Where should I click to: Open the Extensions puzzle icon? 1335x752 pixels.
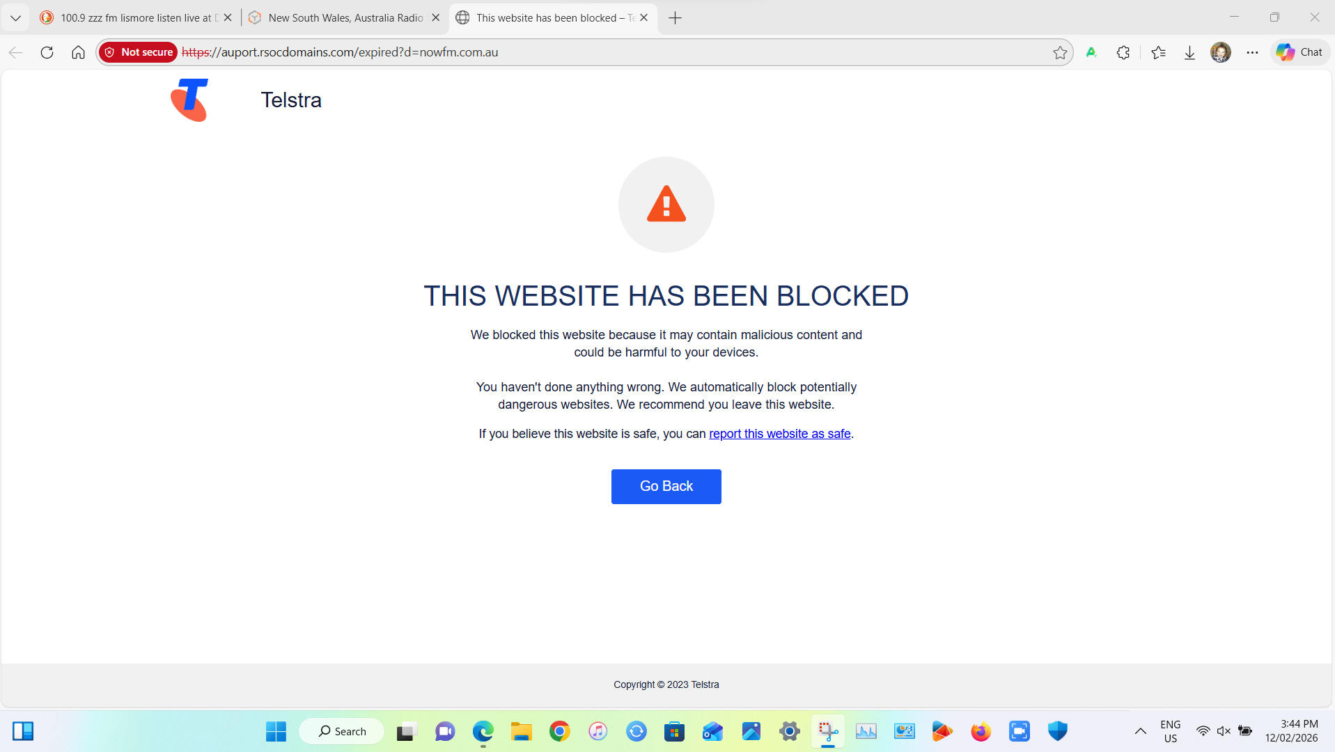(1123, 52)
